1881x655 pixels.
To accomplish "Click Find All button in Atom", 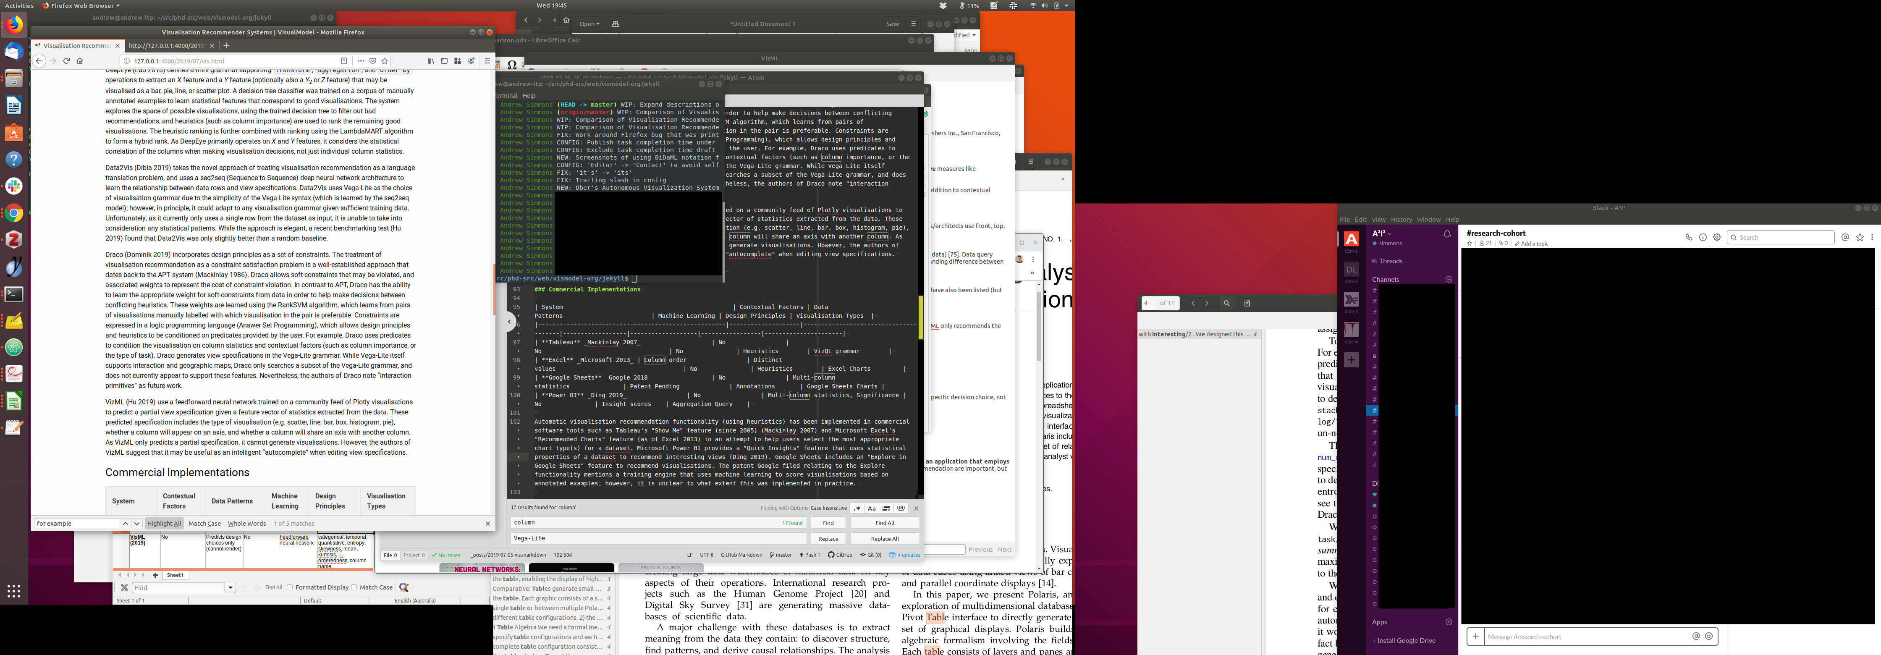I will point(884,523).
